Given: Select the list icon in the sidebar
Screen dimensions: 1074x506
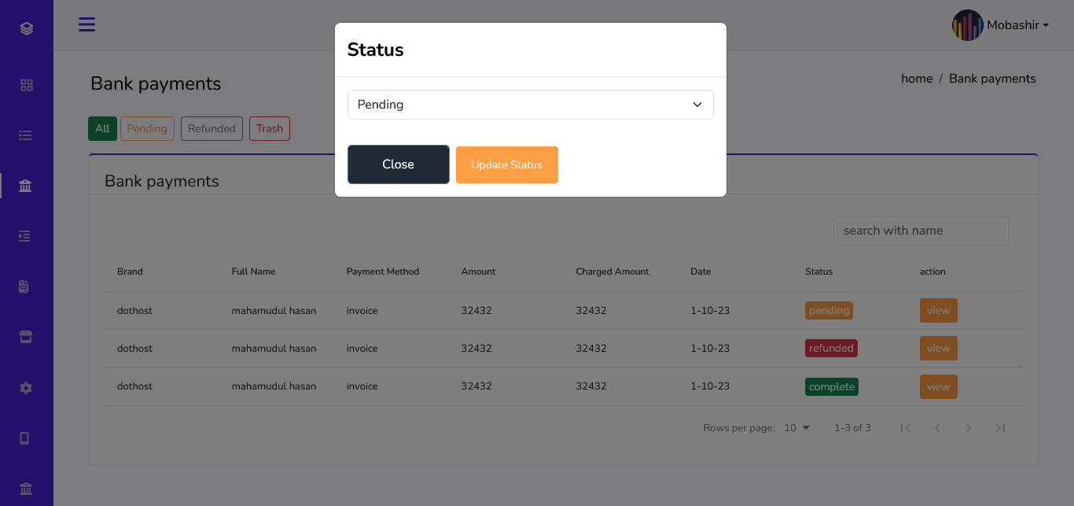Looking at the screenshot, I should pyautogui.click(x=25, y=135).
